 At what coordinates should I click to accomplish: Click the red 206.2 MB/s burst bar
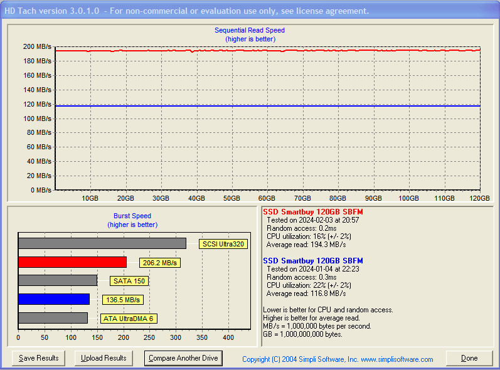[72, 262]
